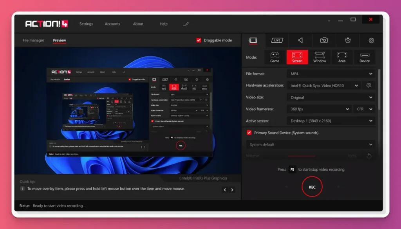
Task: Select Area capture mode
Action: (342, 57)
